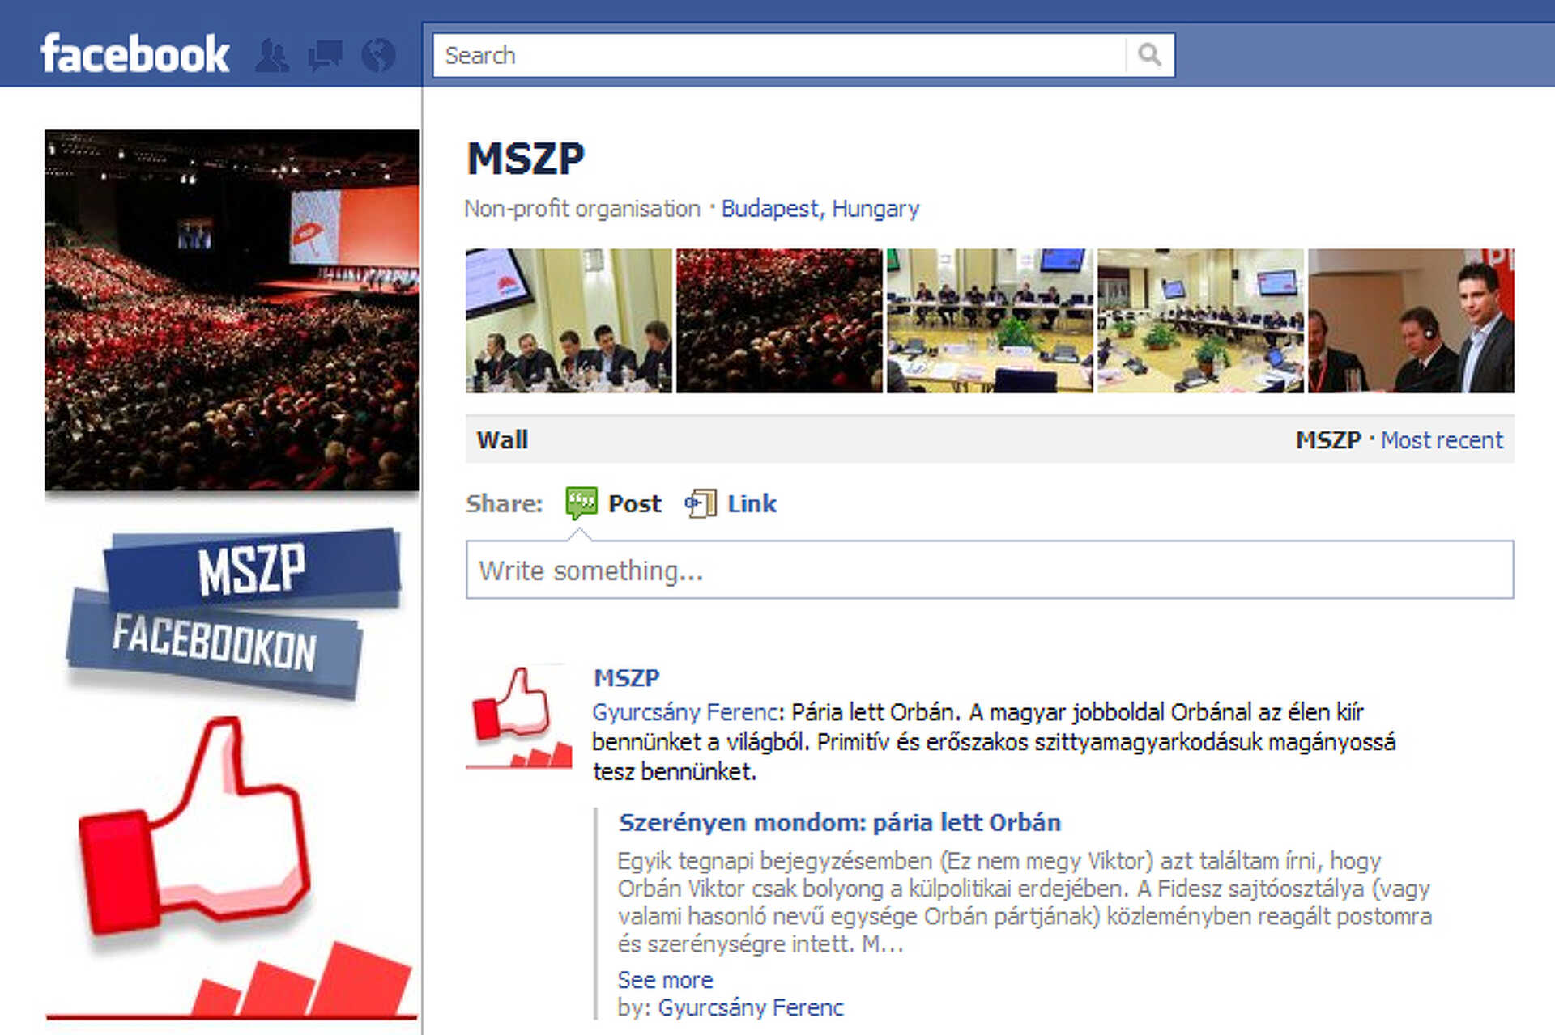Screen dimensions: 1555x1035
Task: Open article 'Szerényen mondom: pária lett Orbán'
Action: [839, 822]
